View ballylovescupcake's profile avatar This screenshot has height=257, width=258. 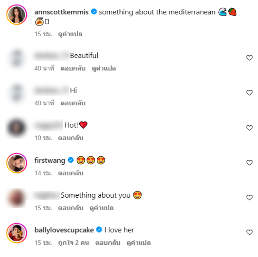click(x=16, y=232)
